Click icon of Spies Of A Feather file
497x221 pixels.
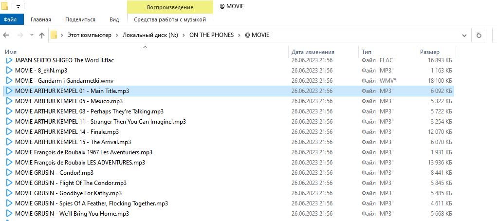9,203
